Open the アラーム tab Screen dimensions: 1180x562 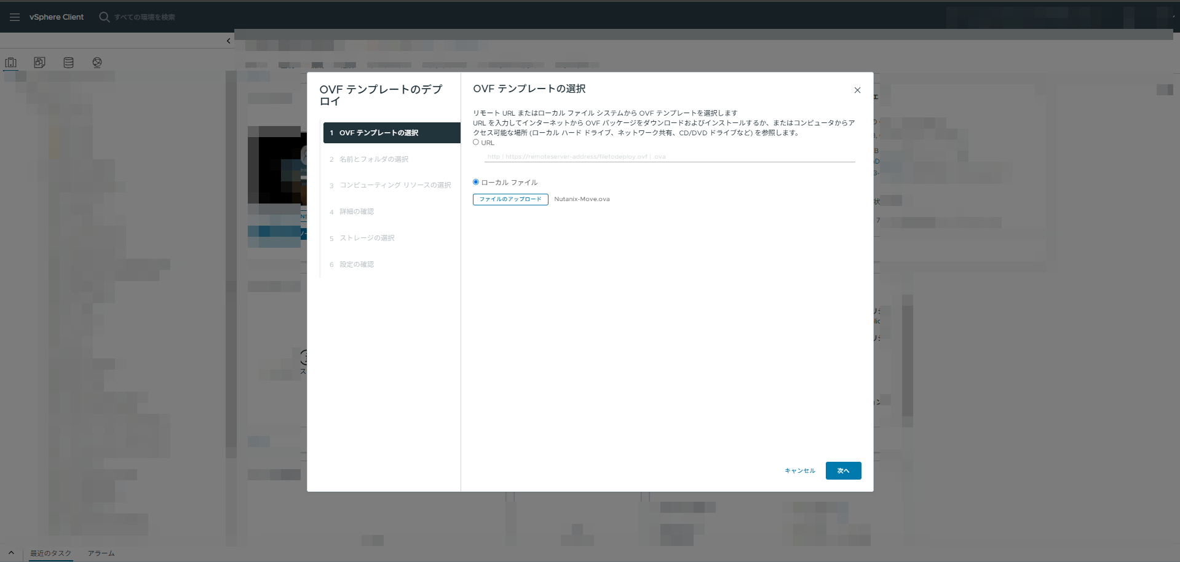click(101, 553)
